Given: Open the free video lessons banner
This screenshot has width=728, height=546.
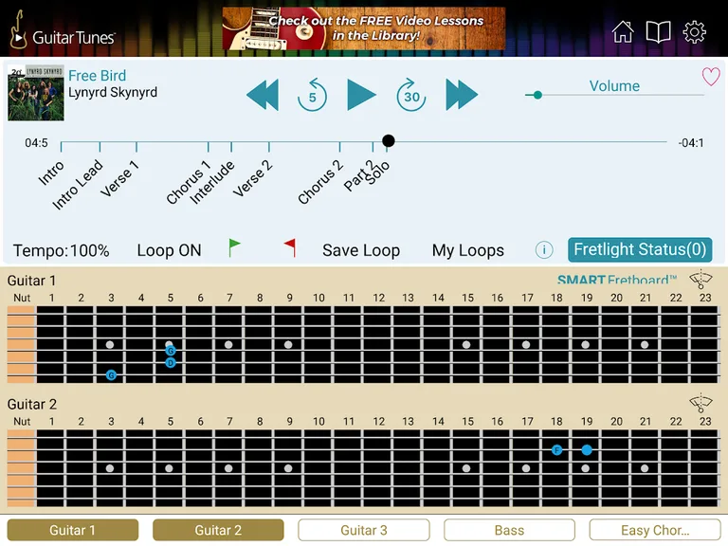Looking at the screenshot, I should [x=364, y=28].
